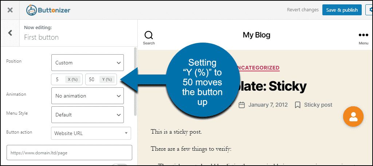The width and height of the screenshot is (373, 166).
Task: Click the settings panel vertical scrollbar
Action: click(136, 81)
